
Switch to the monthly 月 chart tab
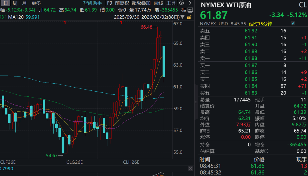[x=25, y=3]
